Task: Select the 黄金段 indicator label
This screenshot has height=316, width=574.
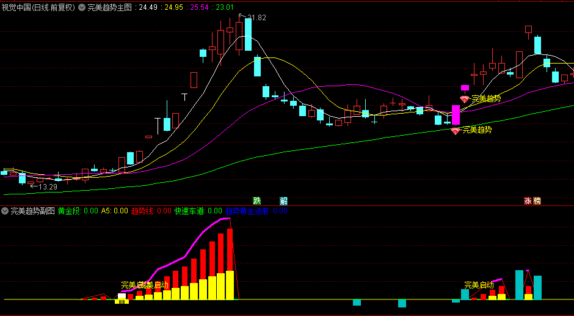Action: (69, 211)
